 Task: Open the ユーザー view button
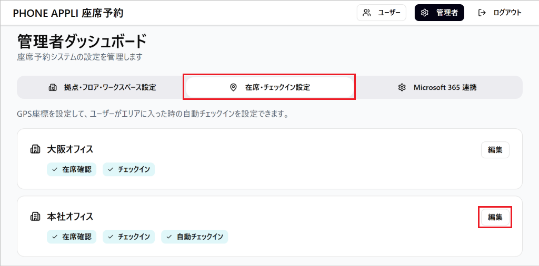(x=382, y=13)
